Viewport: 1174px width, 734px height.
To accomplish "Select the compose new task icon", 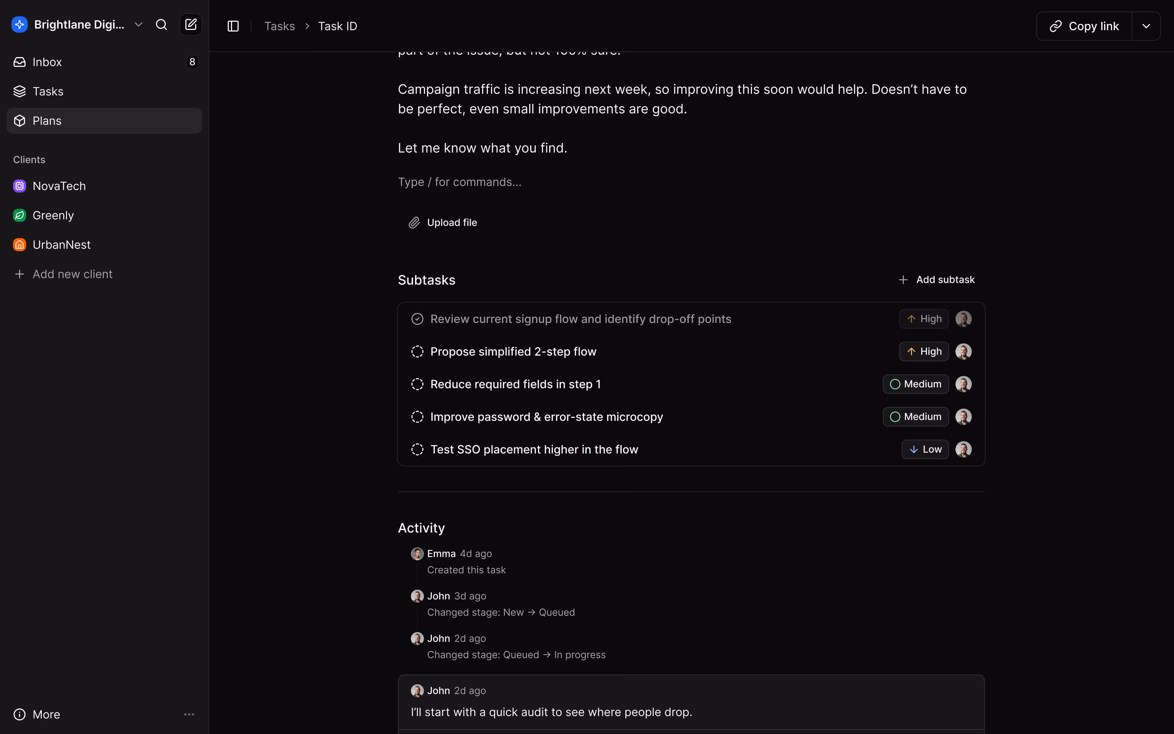I will (x=191, y=24).
